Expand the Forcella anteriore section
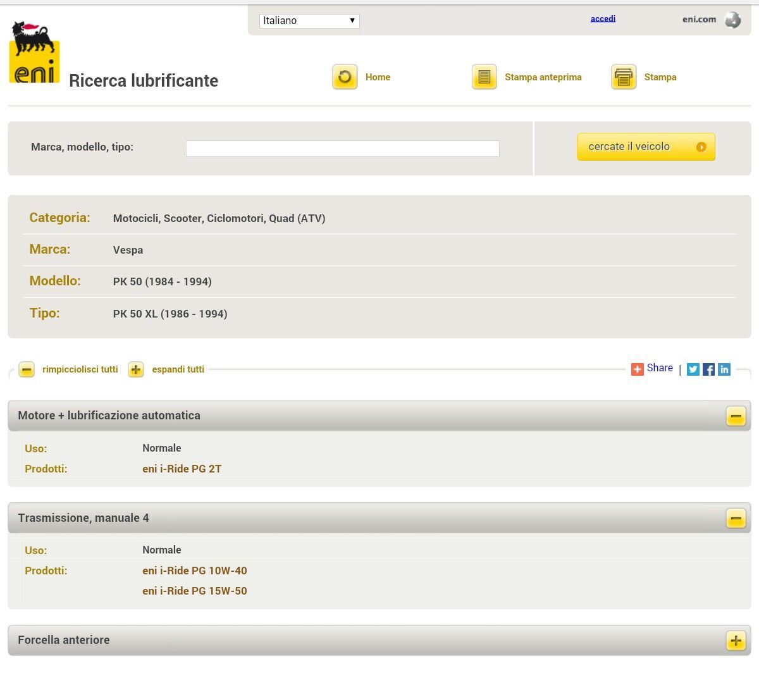759x673 pixels. click(736, 641)
